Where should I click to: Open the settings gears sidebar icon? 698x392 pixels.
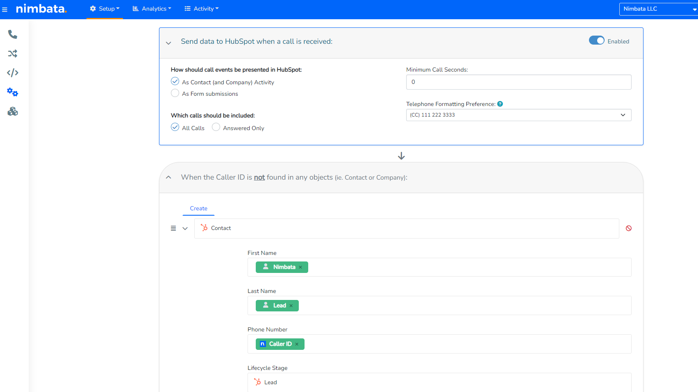13,92
